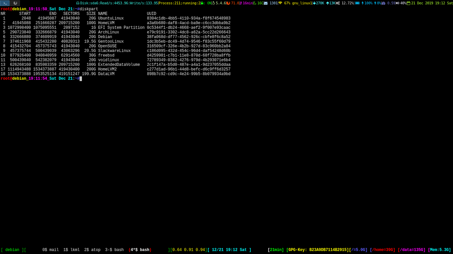
Task: Click the /data=135G status entry
Action: tap(411, 250)
